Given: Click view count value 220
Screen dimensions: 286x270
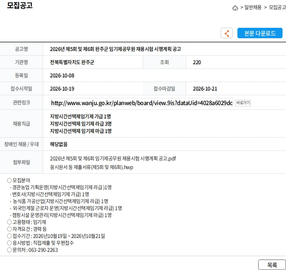Looking at the screenshot, I should click(x=197, y=63).
